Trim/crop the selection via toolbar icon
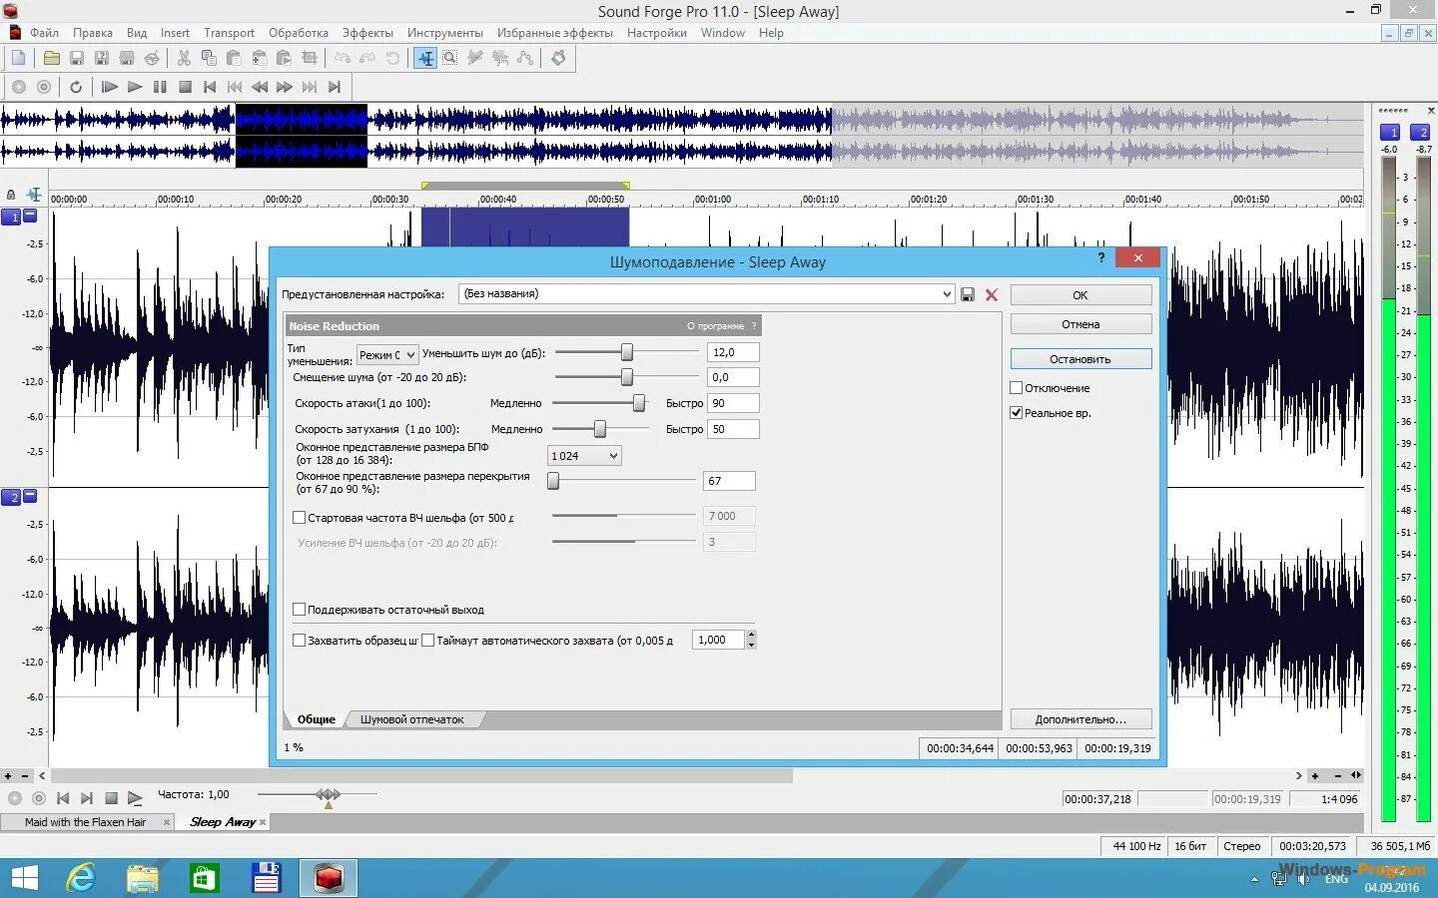This screenshot has width=1438, height=898. pos(310,58)
